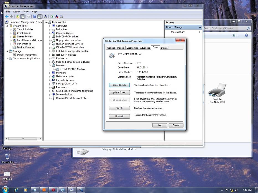Click the Uninstall device red X icon

tap(57, 17)
